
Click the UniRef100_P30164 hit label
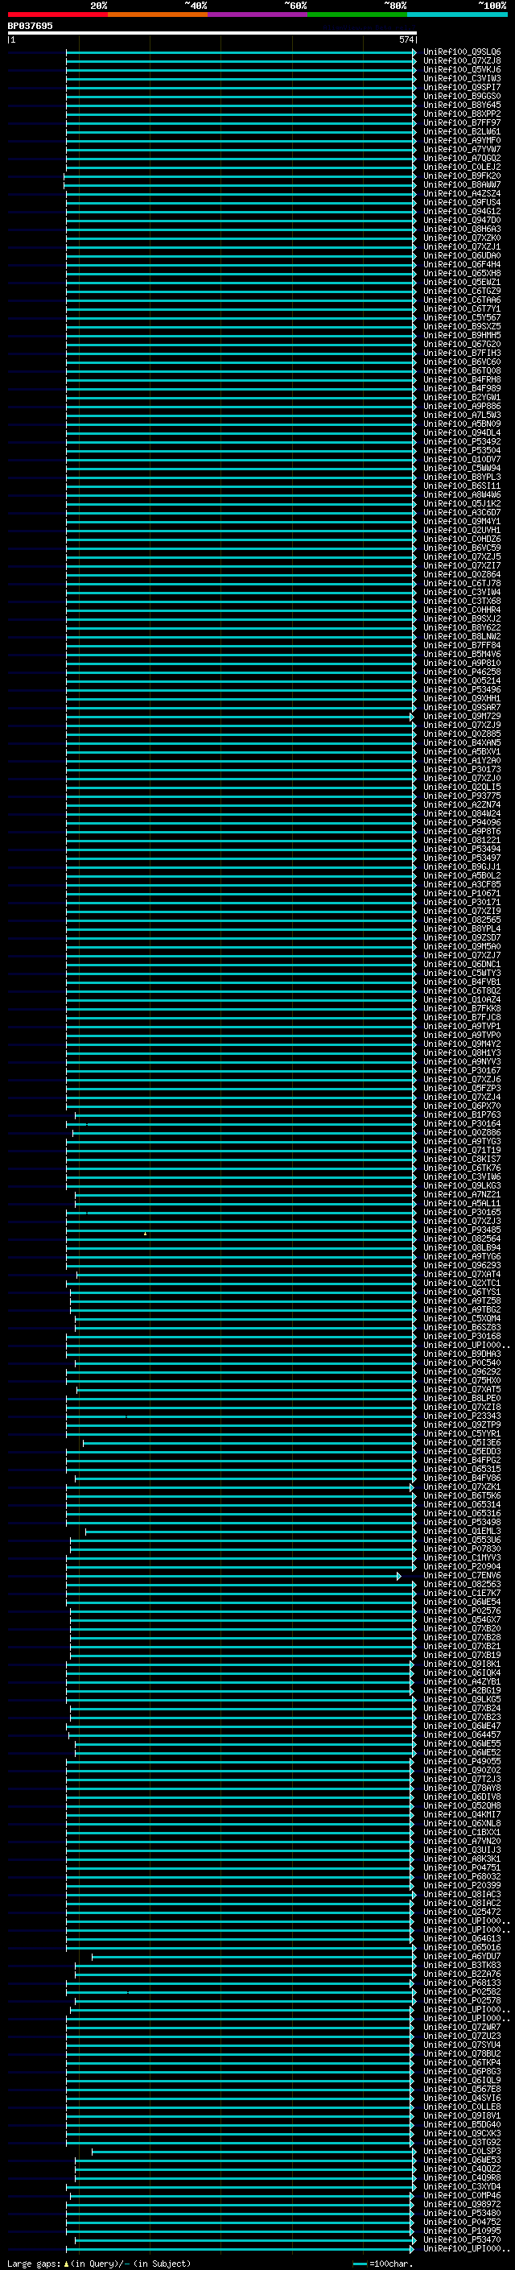(462, 1123)
